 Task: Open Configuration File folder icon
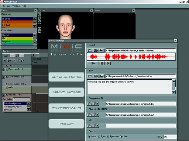(x=90, y=104)
